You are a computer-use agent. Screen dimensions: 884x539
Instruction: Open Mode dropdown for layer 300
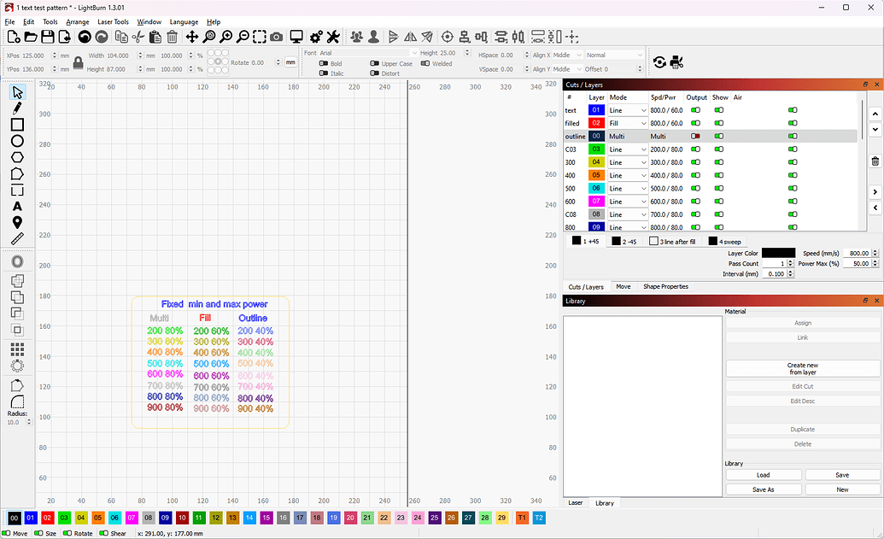tap(627, 162)
